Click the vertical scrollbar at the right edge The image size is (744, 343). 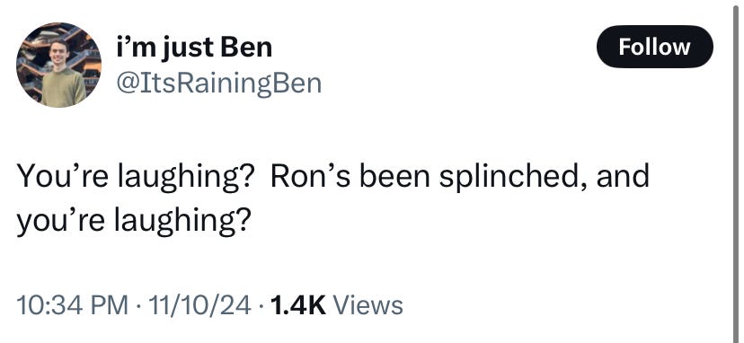[x=737, y=171]
